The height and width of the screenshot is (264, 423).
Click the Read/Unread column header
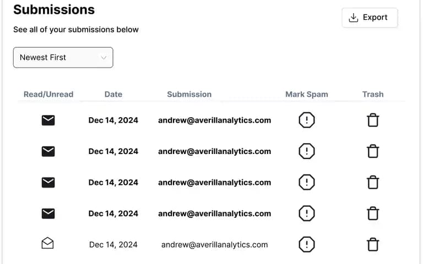click(48, 94)
